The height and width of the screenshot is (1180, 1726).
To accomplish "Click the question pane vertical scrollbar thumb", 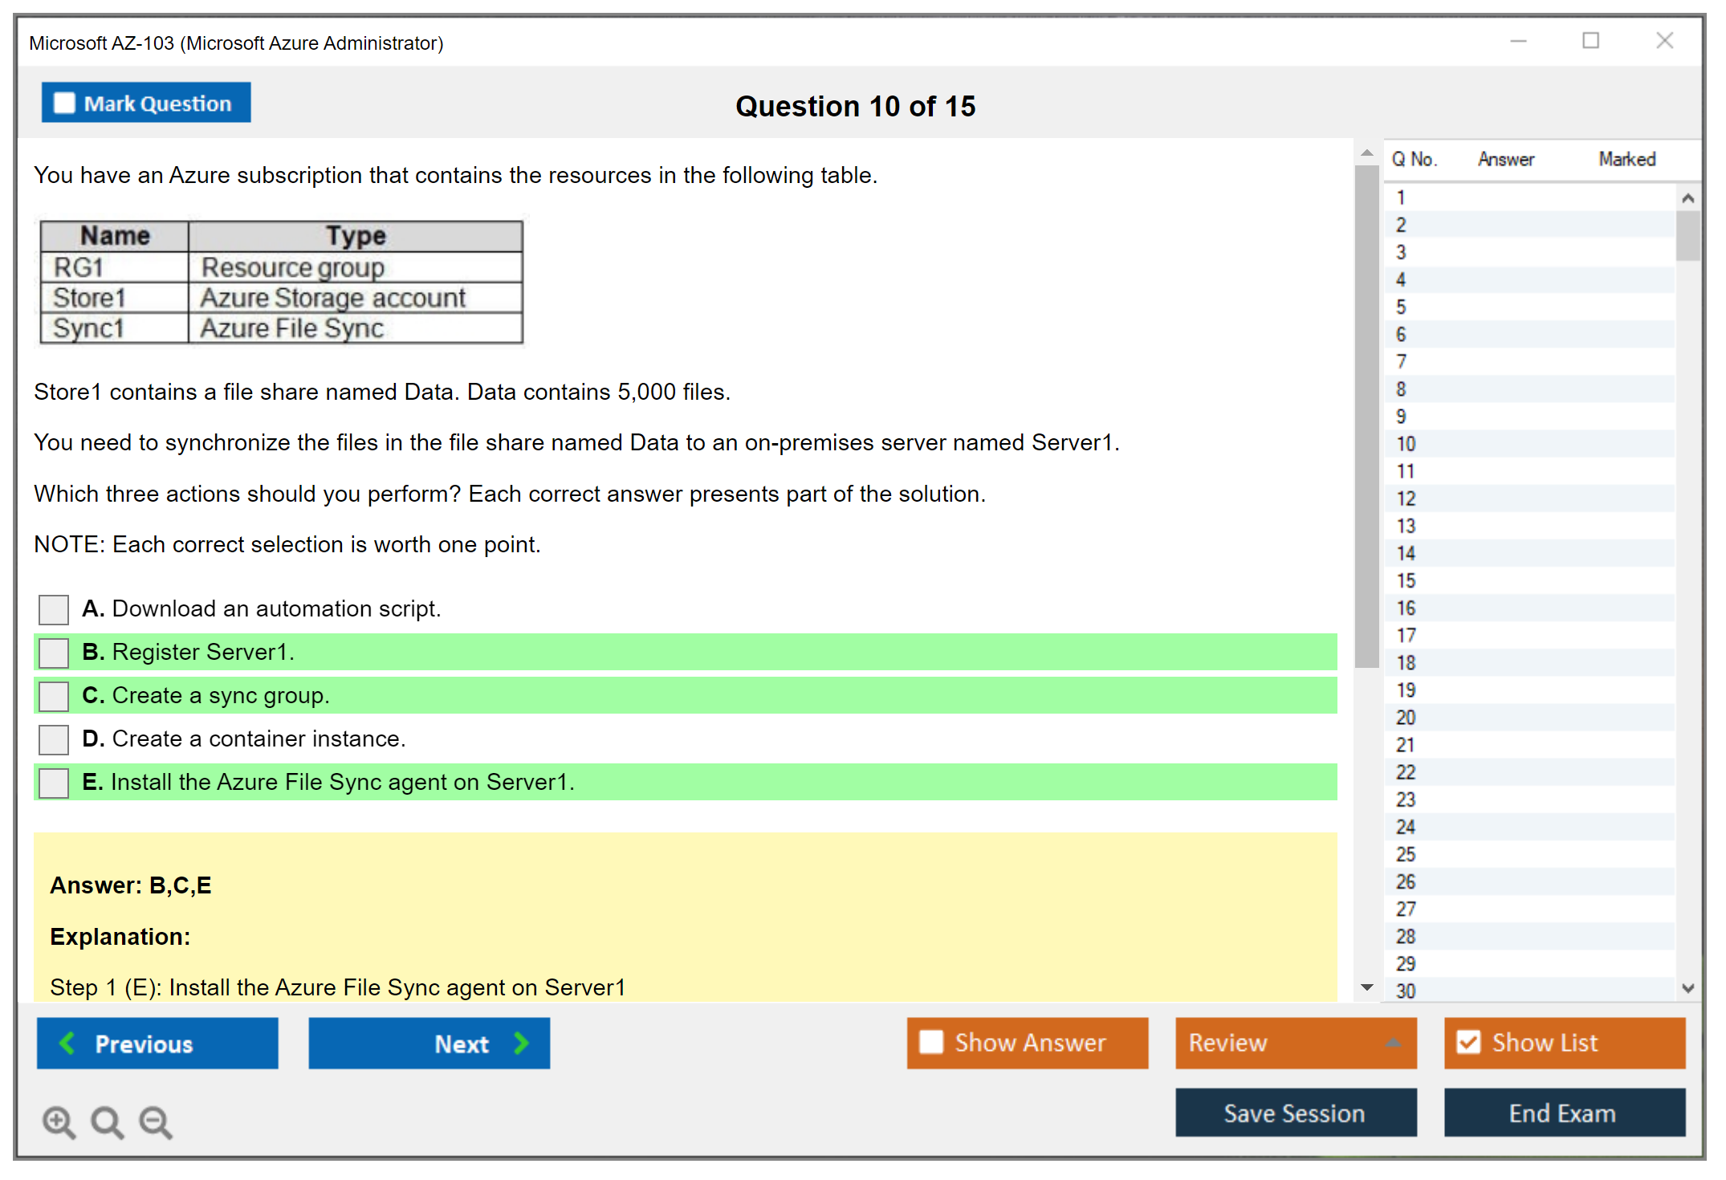I will pyautogui.click(x=1366, y=417).
